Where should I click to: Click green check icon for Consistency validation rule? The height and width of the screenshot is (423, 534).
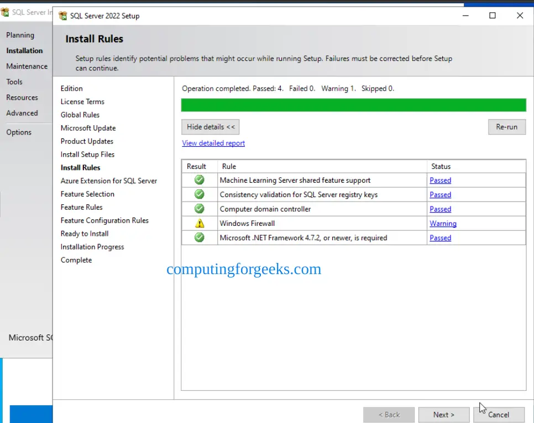click(x=199, y=194)
